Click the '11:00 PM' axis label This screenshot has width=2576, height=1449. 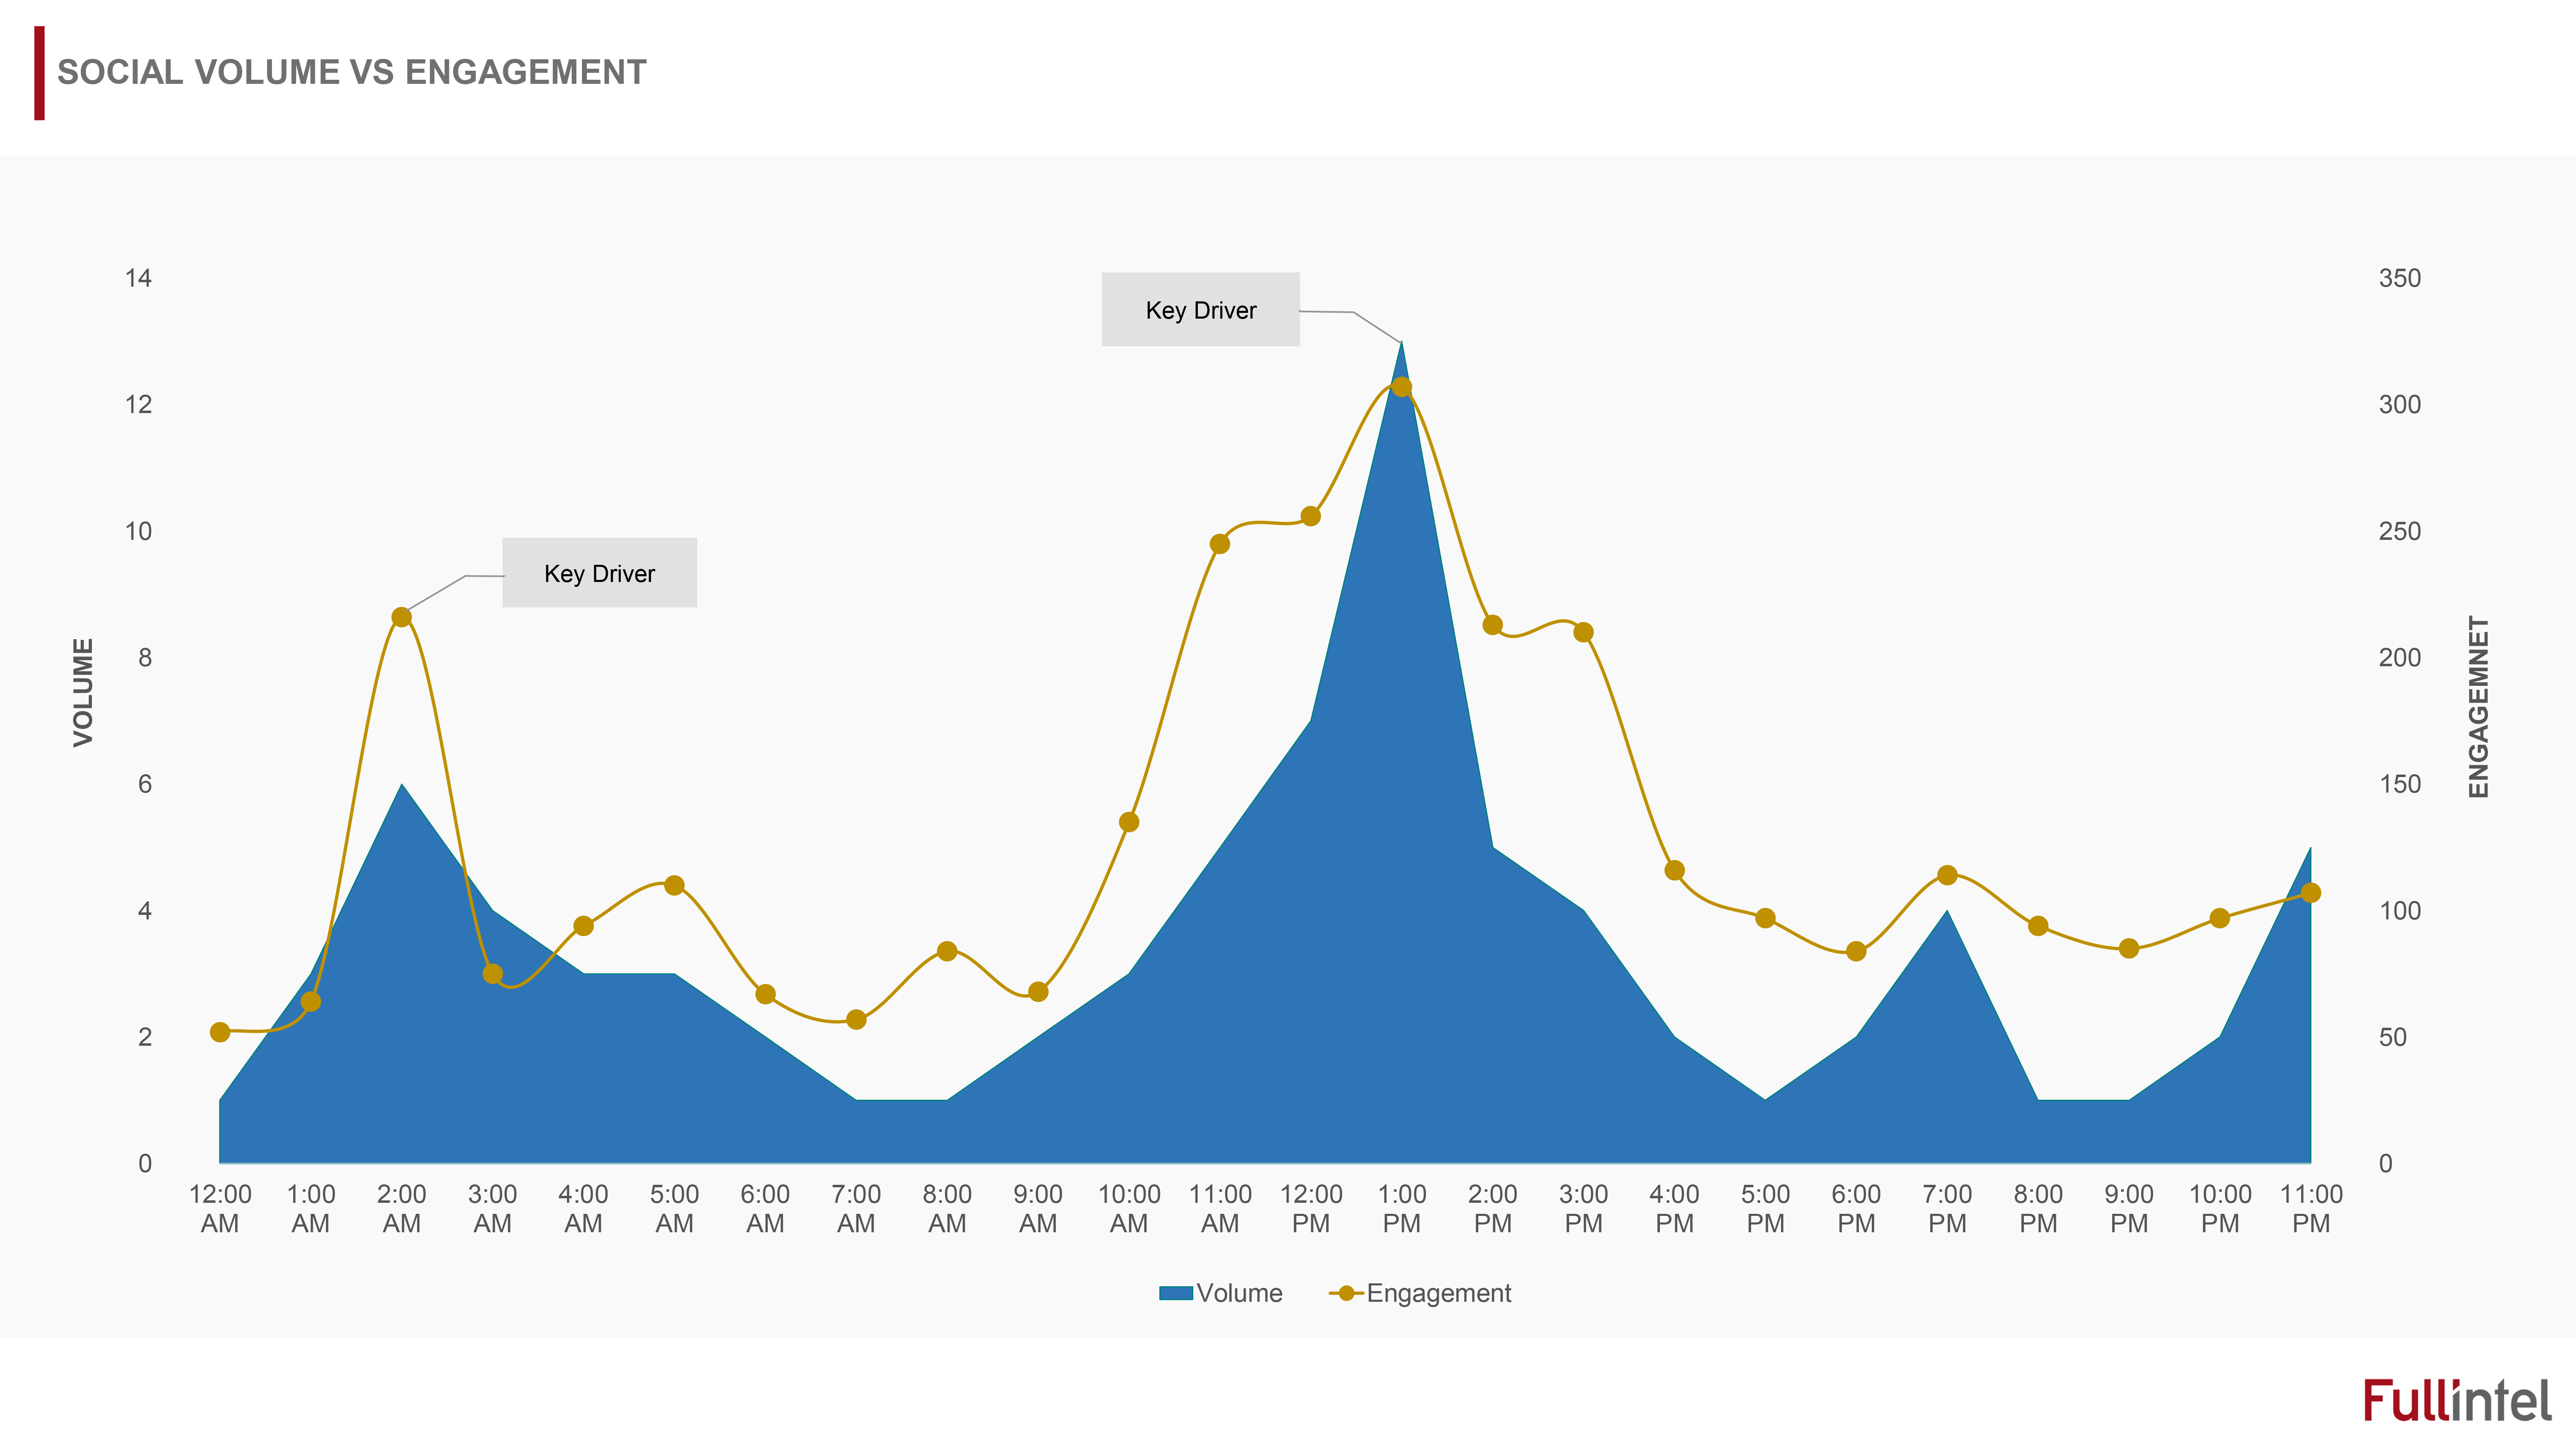tap(2311, 1208)
